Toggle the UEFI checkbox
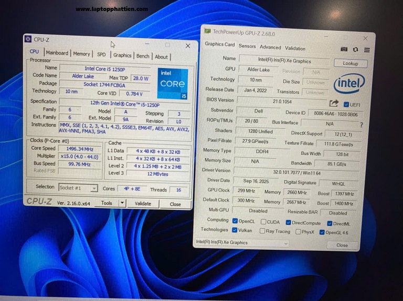 pyautogui.click(x=346, y=104)
